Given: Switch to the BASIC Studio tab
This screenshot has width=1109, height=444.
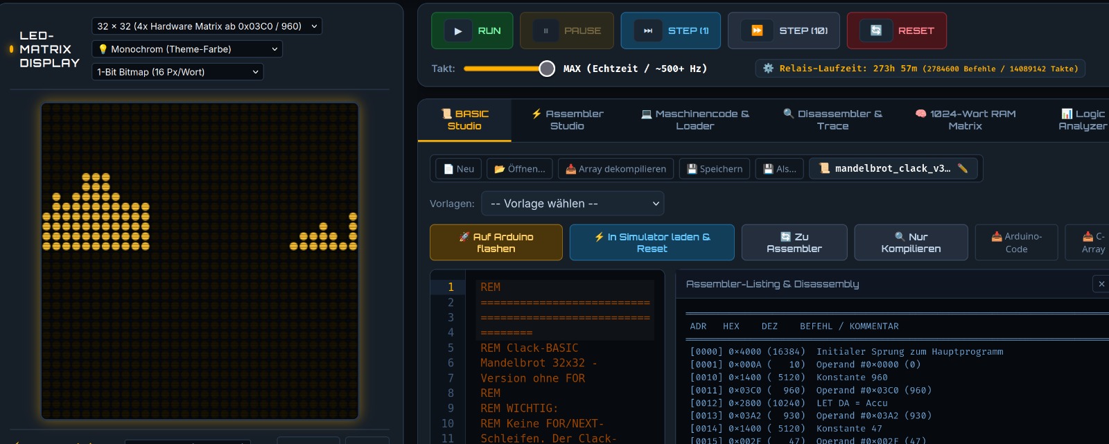Looking at the screenshot, I should coord(464,120).
